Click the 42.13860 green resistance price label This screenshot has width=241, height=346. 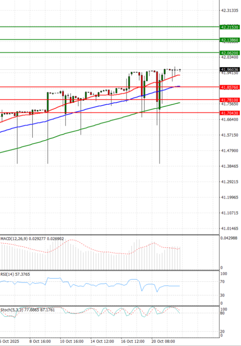230,40
